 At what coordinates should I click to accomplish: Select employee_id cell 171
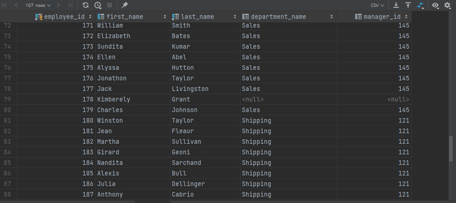[56, 26]
